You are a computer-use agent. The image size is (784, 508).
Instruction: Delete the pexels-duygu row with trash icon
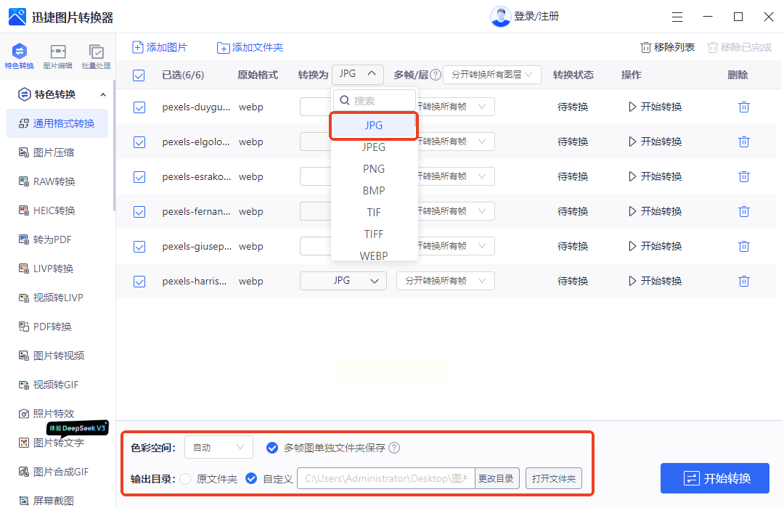[x=743, y=107]
